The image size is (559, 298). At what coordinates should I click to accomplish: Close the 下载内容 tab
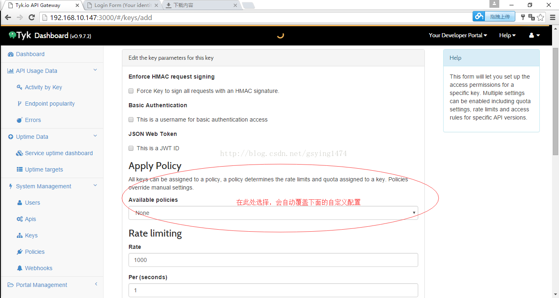pyautogui.click(x=235, y=5)
